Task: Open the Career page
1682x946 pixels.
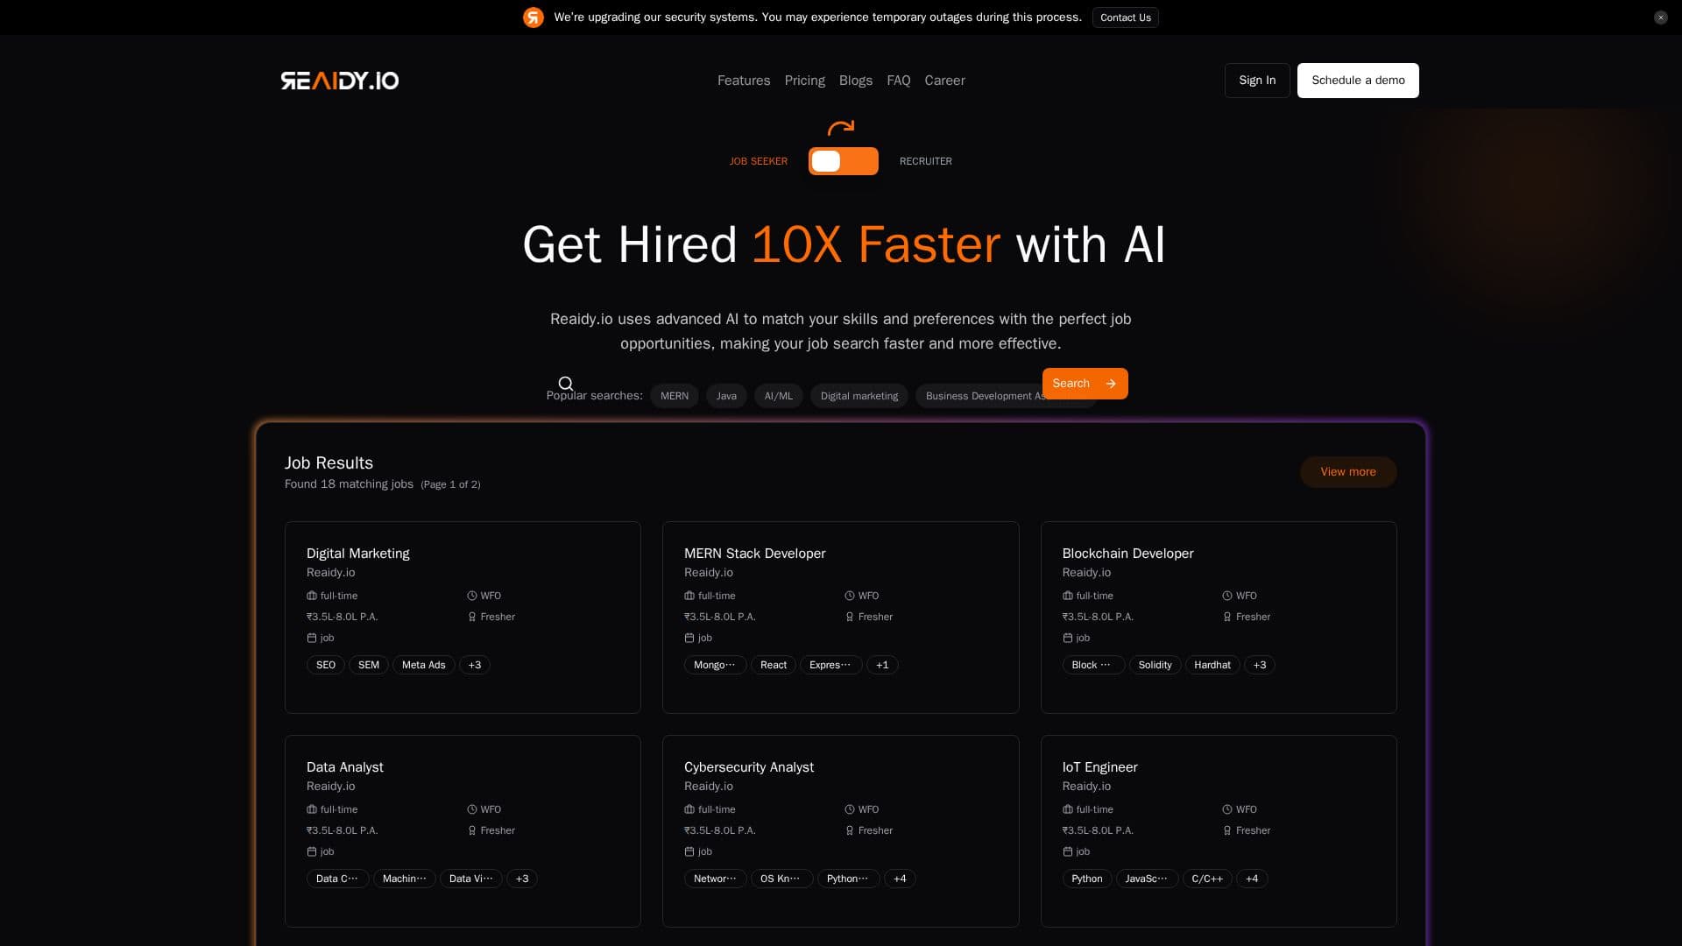Action: point(944,81)
